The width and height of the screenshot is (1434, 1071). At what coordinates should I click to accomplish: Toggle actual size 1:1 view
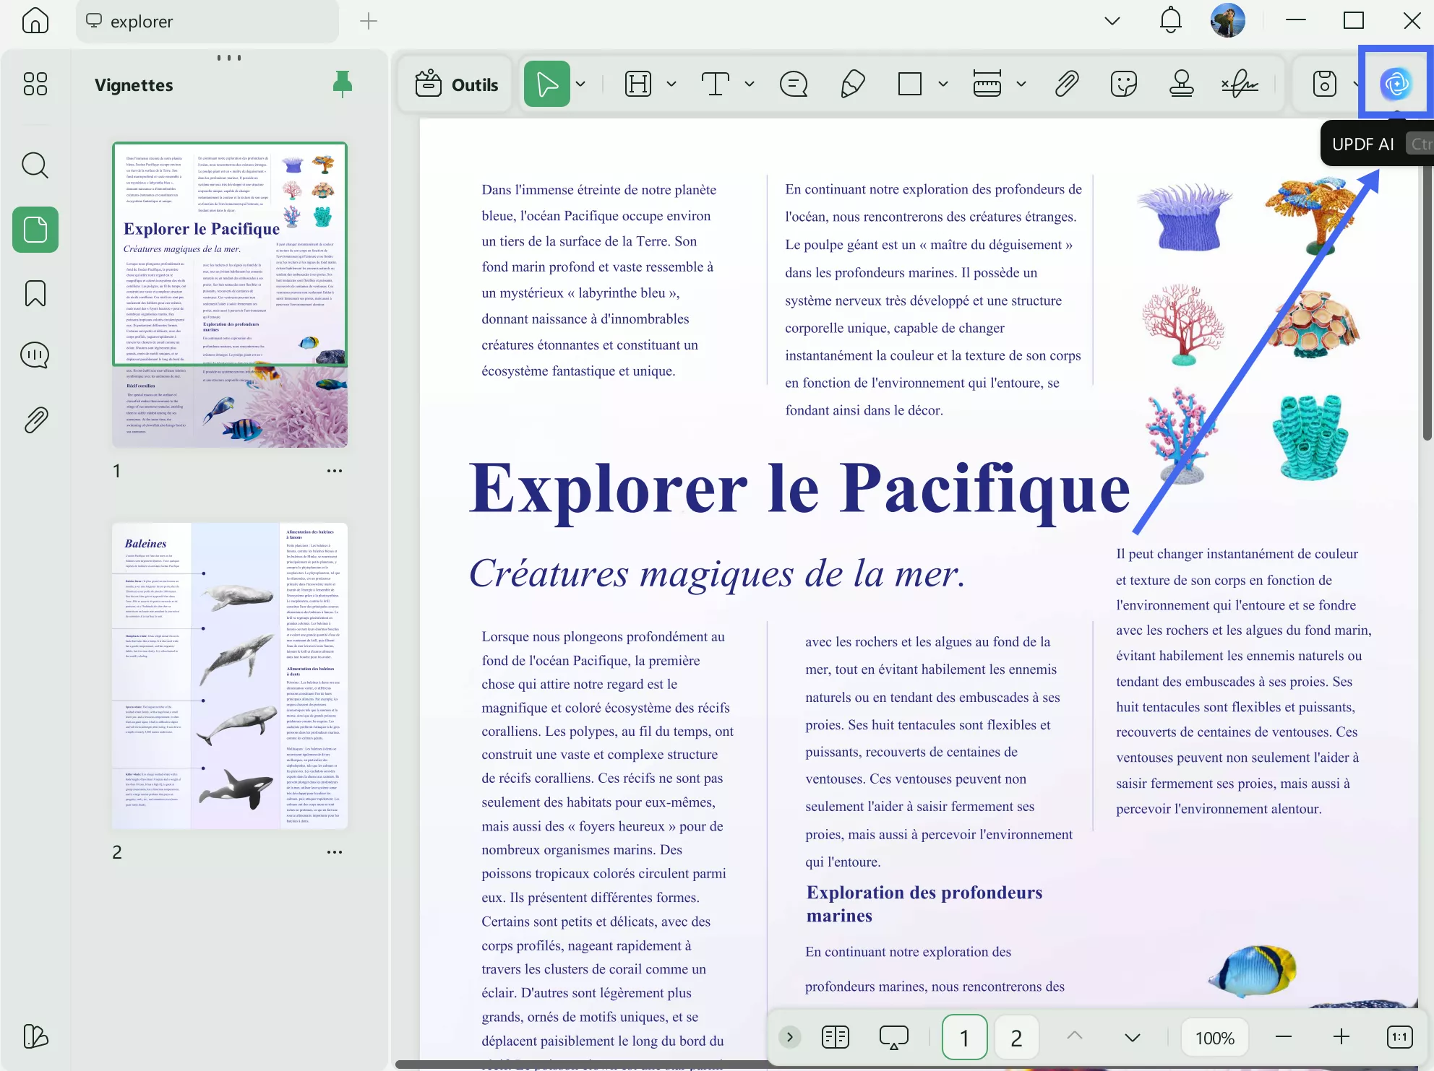(x=1399, y=1038)
